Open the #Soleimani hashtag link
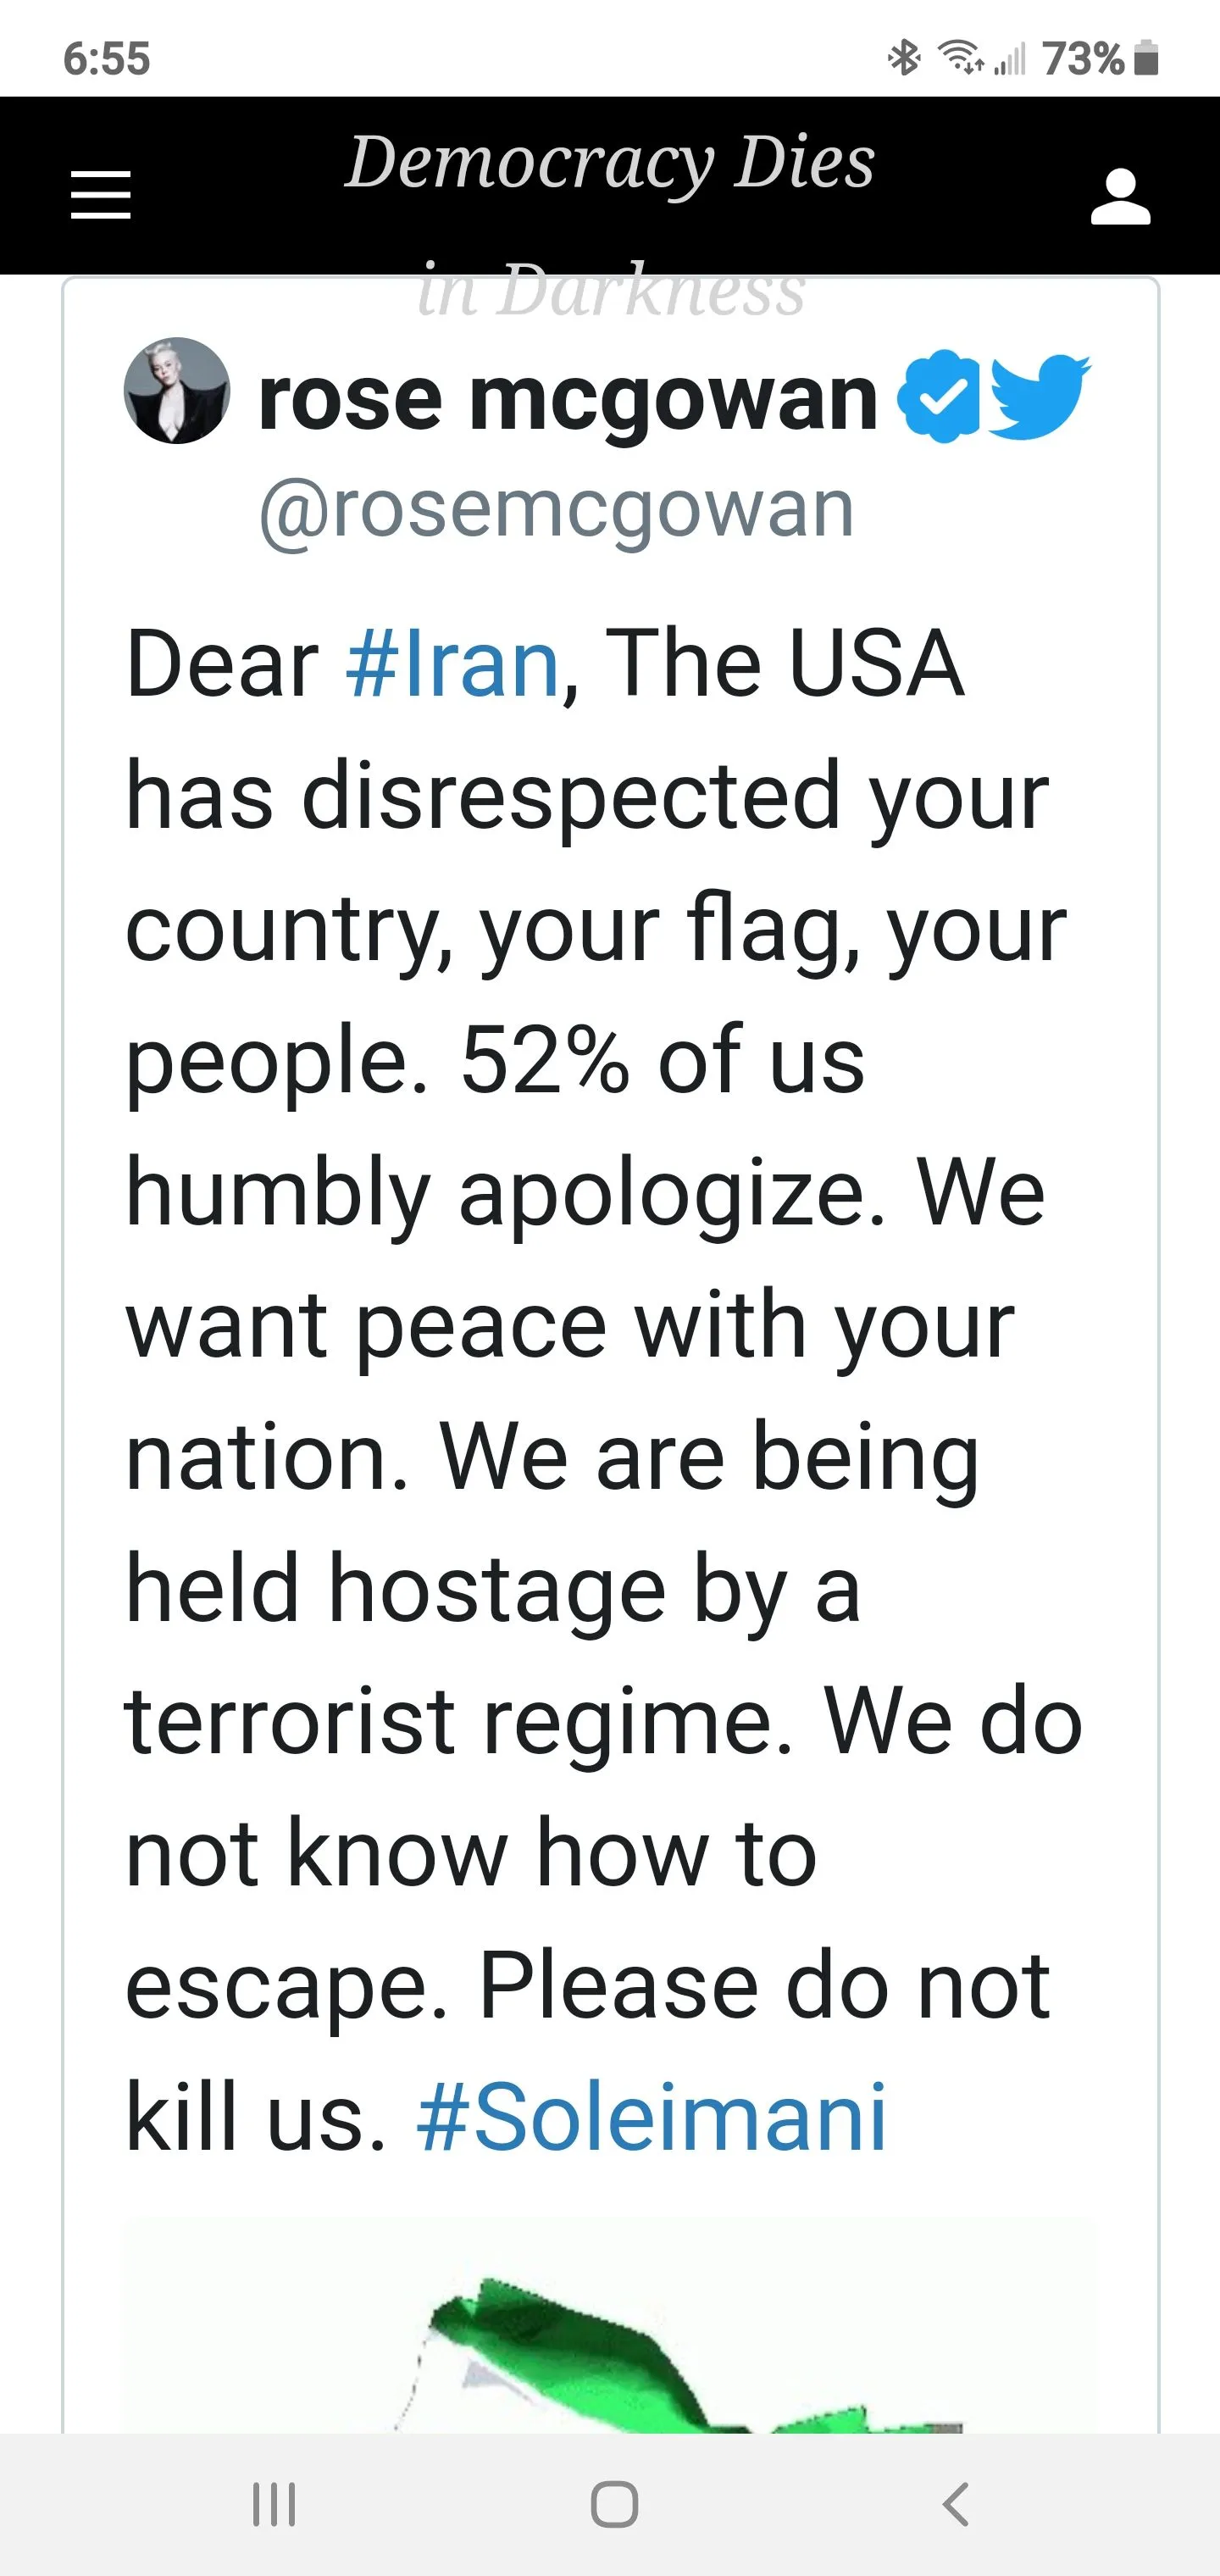Screen dimensions: 1220x2576 (x=651, y=2117)
